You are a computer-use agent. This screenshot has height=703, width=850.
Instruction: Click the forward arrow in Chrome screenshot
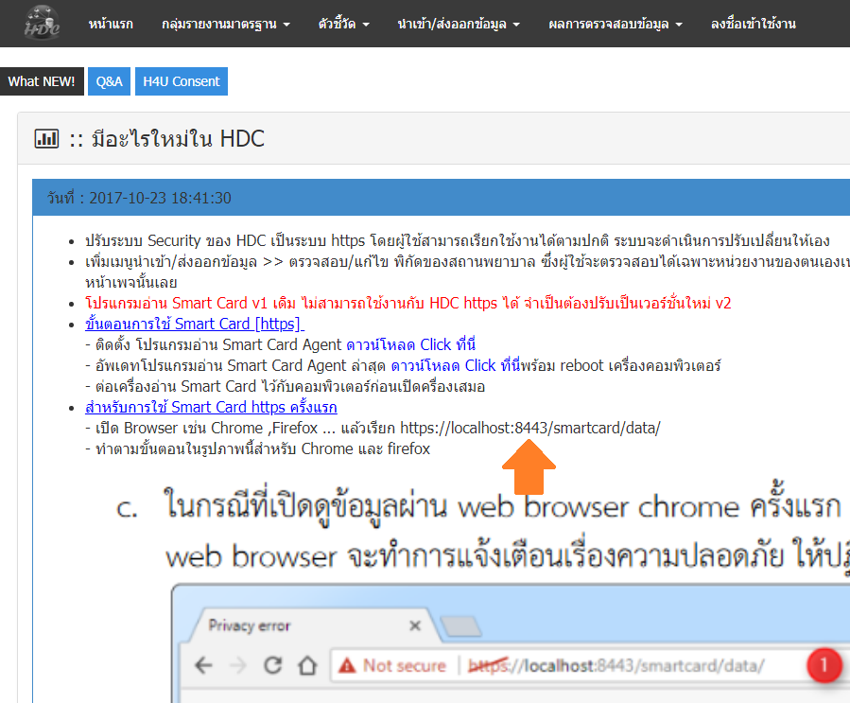pyautogui.click(x=238, y=665)
